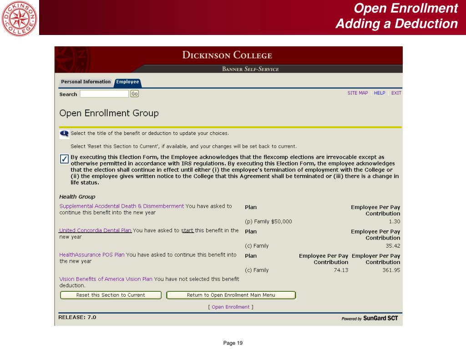The image size is (466, 349).
Task: Open the SITE MAP link
Action: [x=358, y=93]
